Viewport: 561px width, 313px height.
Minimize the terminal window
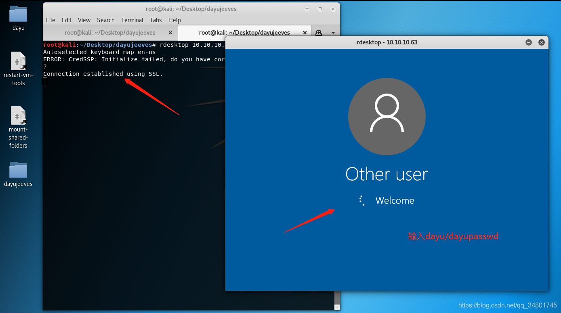click(307, 9)
